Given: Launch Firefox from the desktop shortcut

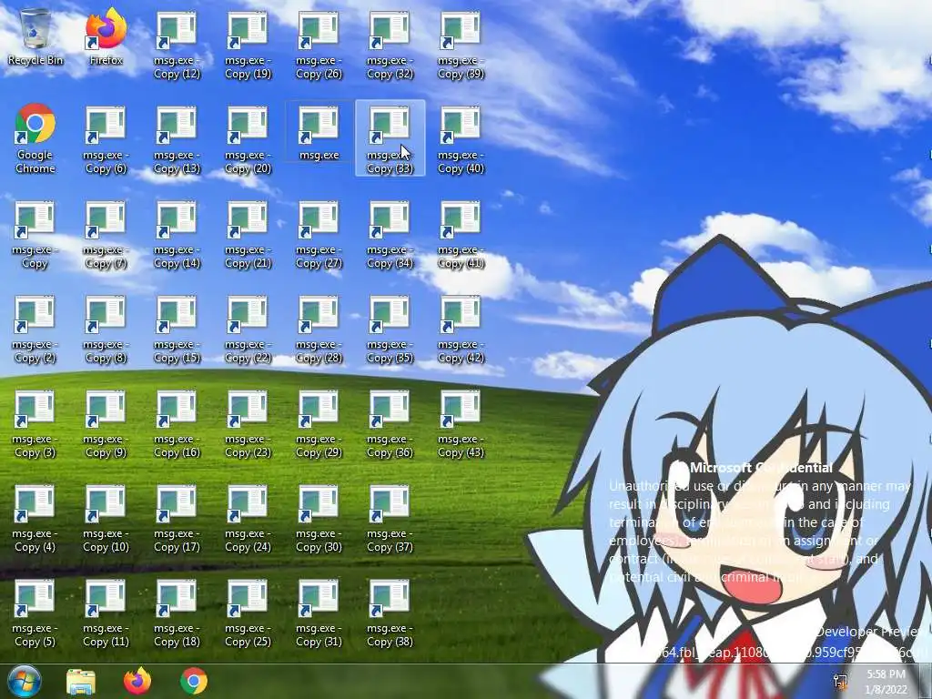Looking at the screenshot, I should pos(106,37).
